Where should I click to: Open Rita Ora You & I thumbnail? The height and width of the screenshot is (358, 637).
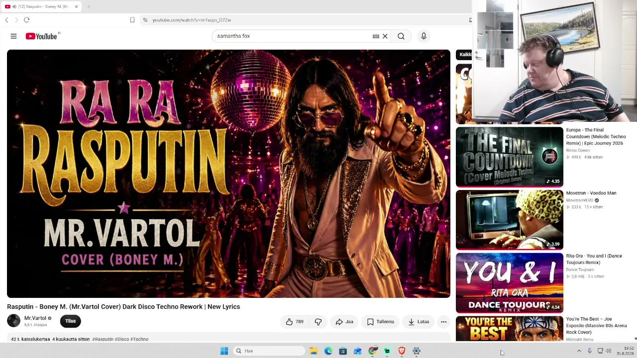click(x=510, y=283)
